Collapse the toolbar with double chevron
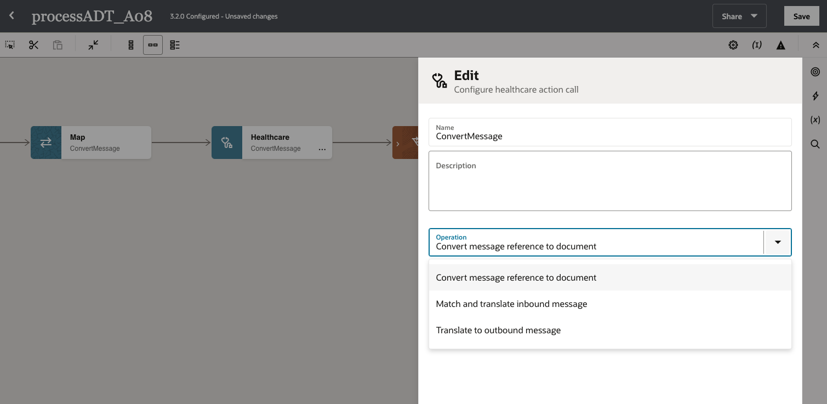The width and height of the screenshot is (827, 404). [815, 45]
